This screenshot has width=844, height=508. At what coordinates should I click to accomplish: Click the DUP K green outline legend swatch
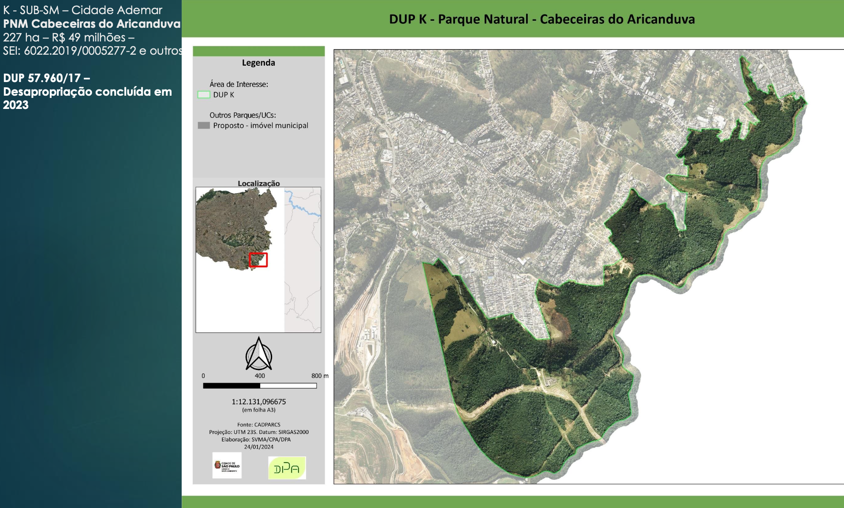pos(204,95)
